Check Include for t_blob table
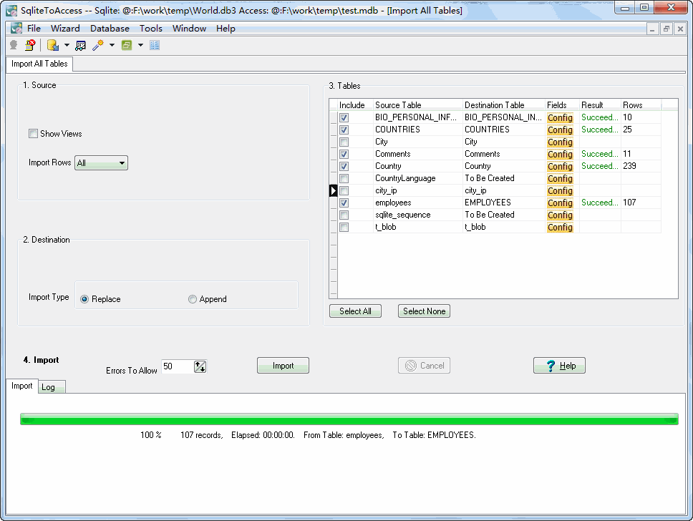 coord(344,227)
